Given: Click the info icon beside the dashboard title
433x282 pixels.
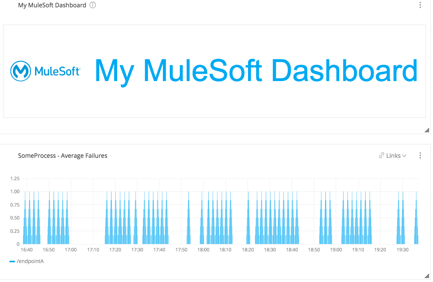Looking at the screenshot, I should click(92, 5).
